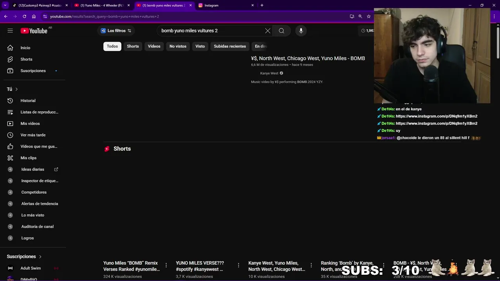Open Yuno Miles BOMB Remix Verses Ranked short
The width and height of the screenshot is (500, 281).
pyautogui.click(x=132, y=266)
